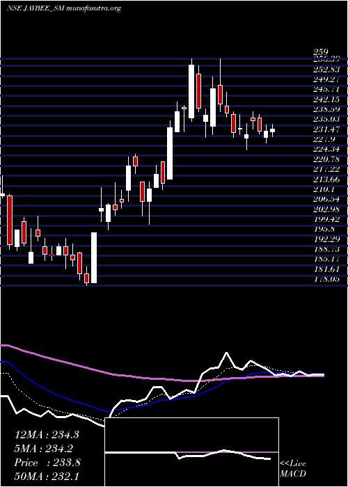This screenshot has height=487, width=348.
Task: Click the 5MA : 234.2 readout
Action: pos(44,449)
